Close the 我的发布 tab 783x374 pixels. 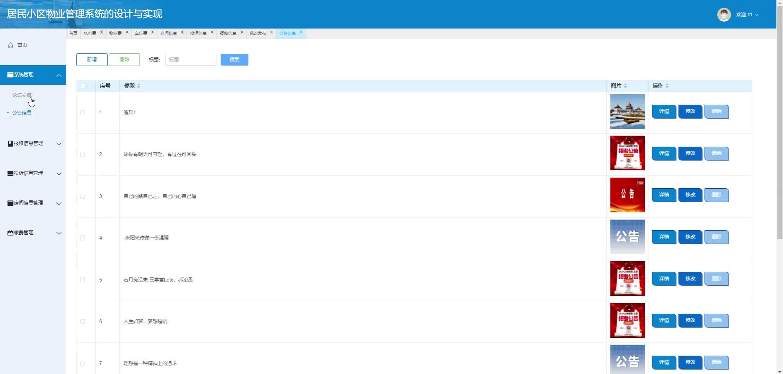271,32
